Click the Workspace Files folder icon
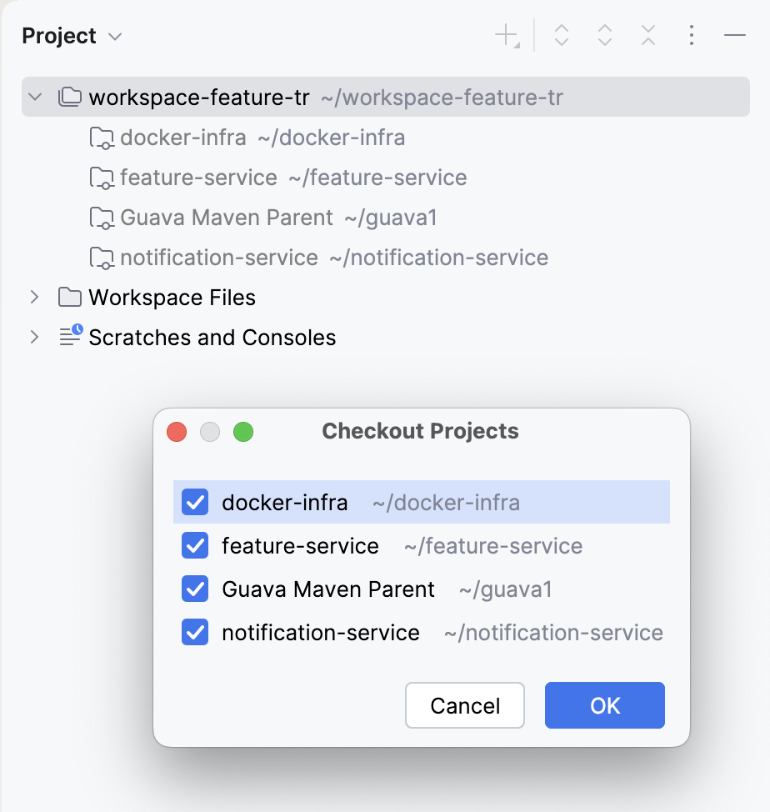The image size is (770, 812). (69, 297)
